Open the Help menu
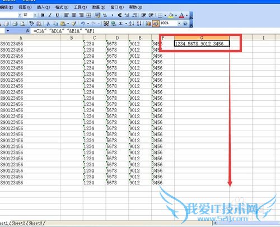Screen dimensions: 280x227 (136, 7)
